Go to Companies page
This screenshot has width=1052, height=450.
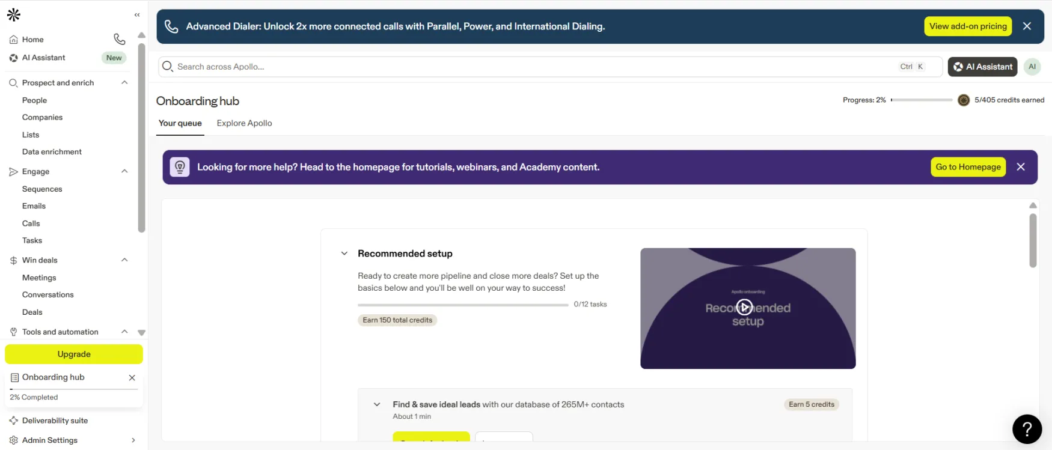[x=42, y=117]
